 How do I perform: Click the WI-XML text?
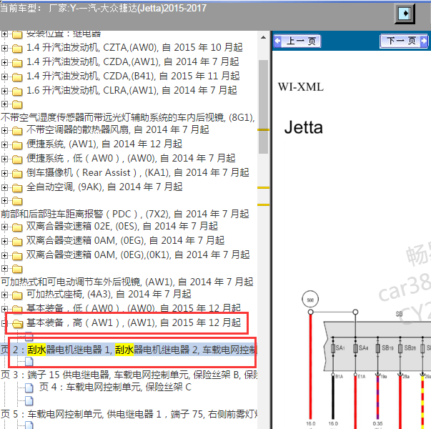(301, 87)
